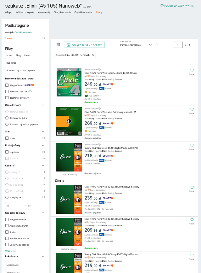Check Allegro One Punkt delivery option
Image resolution: width=201 pixels, height=273 pixels.
pyautogui.click(x=7, y=226)
